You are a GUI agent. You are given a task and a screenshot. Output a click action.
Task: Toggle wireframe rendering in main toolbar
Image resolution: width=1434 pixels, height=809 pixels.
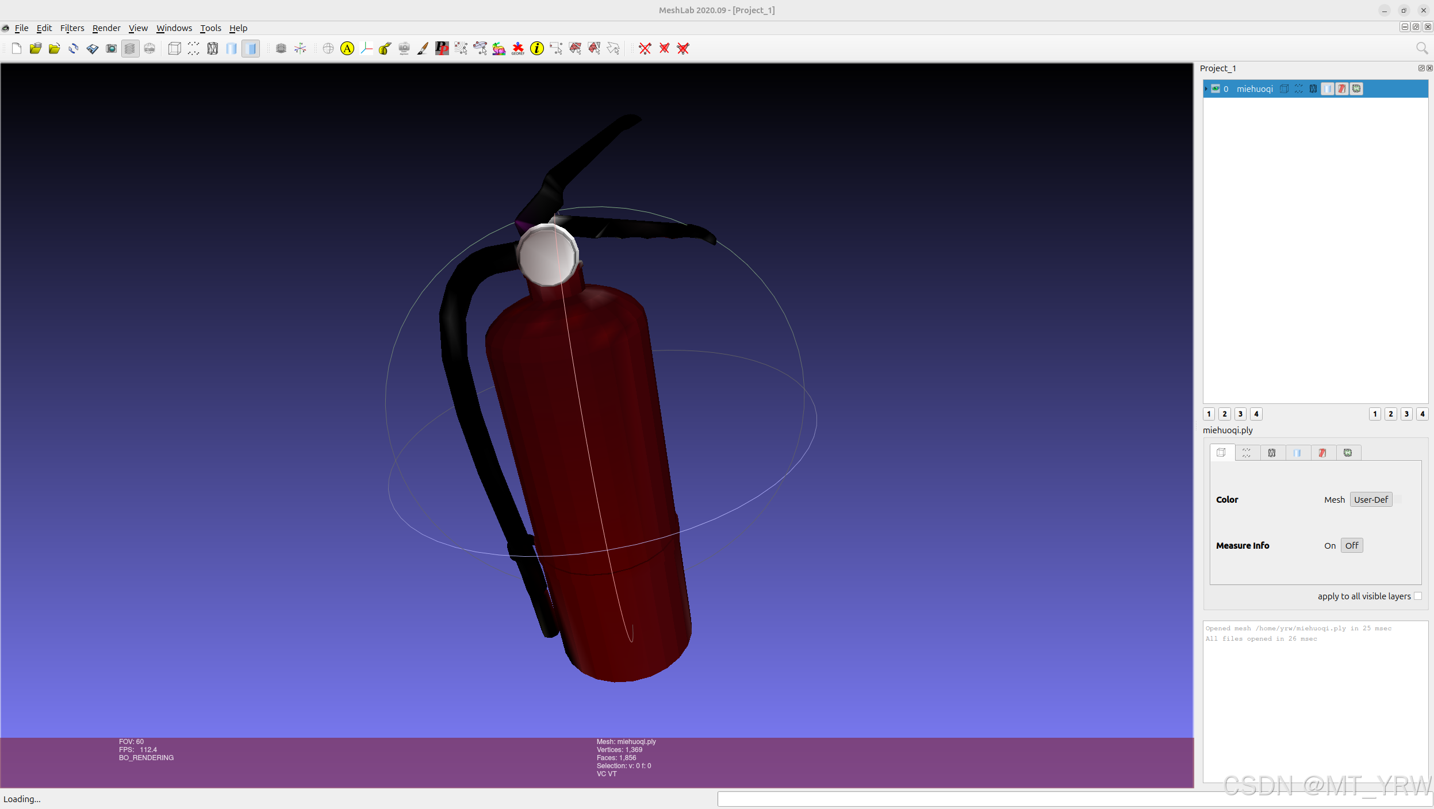(213, 49)
